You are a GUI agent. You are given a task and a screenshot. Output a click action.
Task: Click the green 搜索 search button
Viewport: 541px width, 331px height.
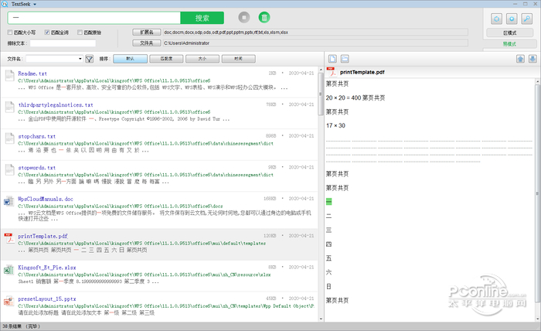[202, 18]
